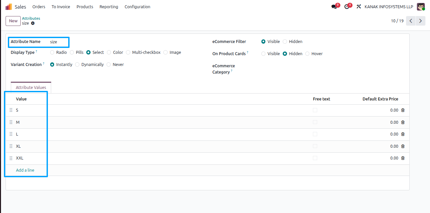Viewport: 430px width, 213px height.
Task: Select Image display type
Action: point(166,53)
